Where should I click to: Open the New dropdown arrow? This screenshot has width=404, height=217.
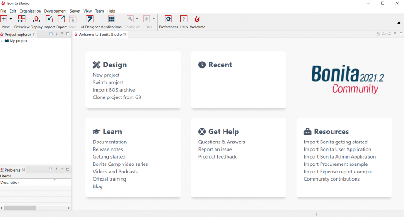[x=11, y=19]
